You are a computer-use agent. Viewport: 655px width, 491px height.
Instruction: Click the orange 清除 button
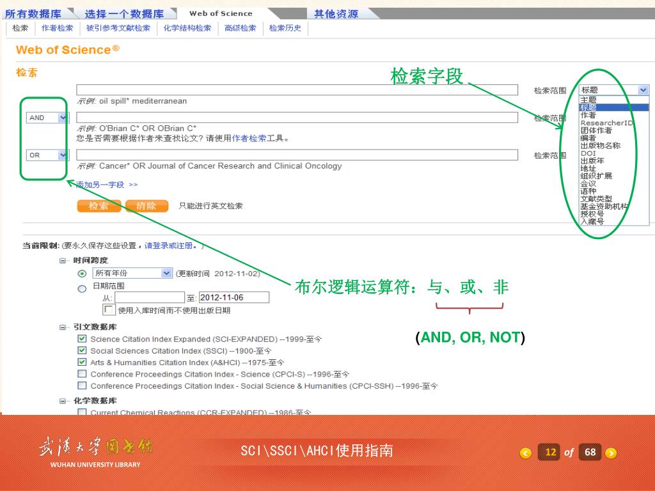point(146,206)
